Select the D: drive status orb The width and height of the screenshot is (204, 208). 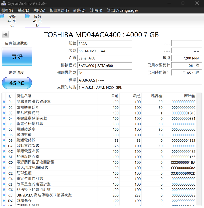click(x=27, y=16)
